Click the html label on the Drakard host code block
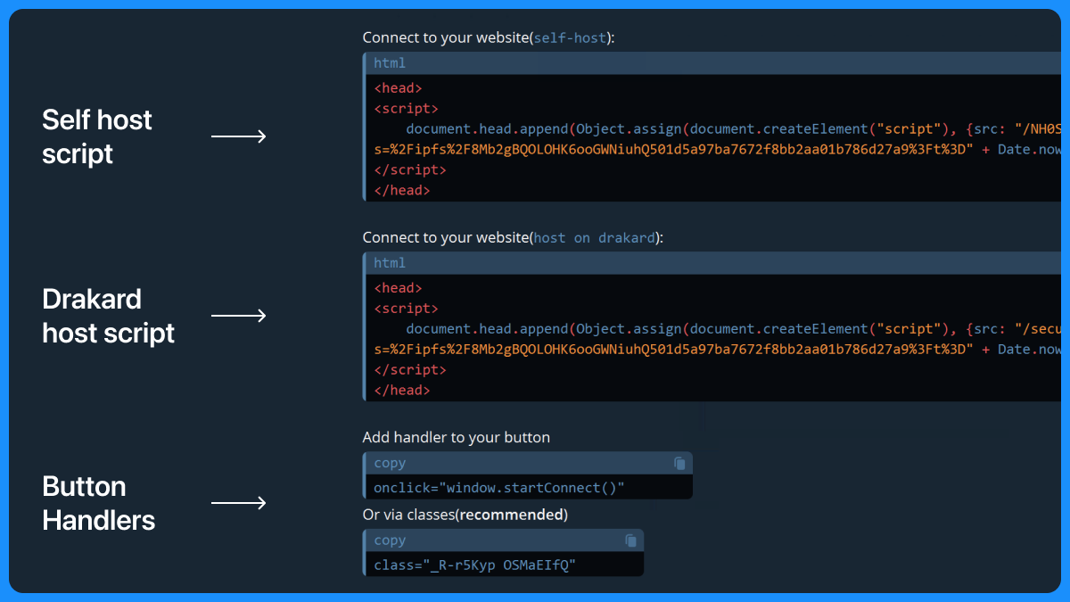The image size is (1070, 602). pyautogui.click(x=390, y=262)
